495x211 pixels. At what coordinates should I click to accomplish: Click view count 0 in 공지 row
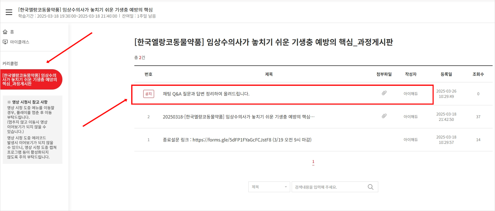point(478,94)
